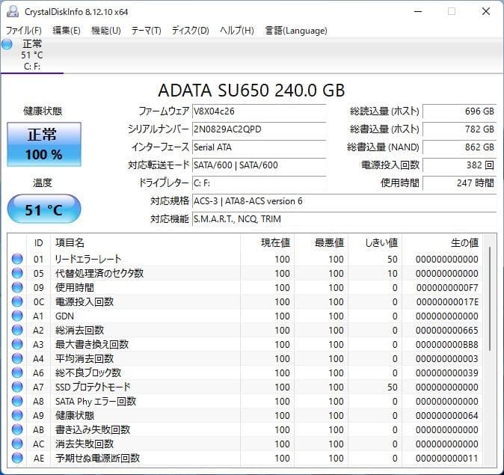Click the total host writes value 782 GB
Screen dimensions: 504x475
click(460, 129)
